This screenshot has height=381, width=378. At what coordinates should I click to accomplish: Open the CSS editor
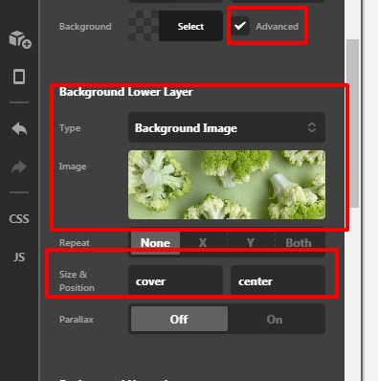[19, 219]
